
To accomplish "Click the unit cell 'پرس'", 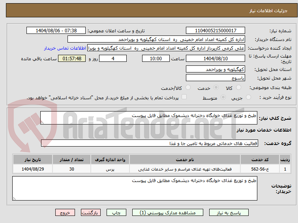I will tap(110, 169).
